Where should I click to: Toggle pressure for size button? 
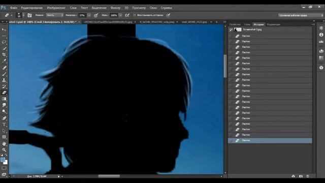tap(168, 15)
